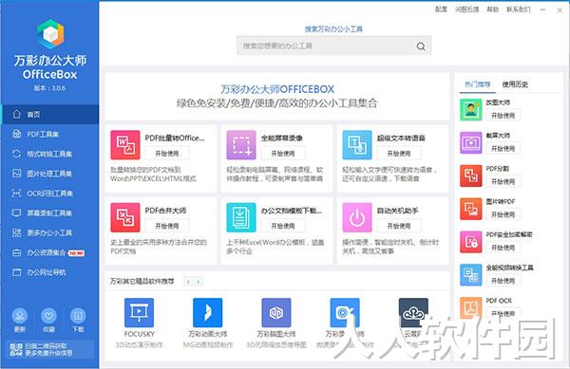Viewport: 570px width, 369px height.
Task: Click 开始使用 beside PDF安全加密解密
Action: pos(503,248)
